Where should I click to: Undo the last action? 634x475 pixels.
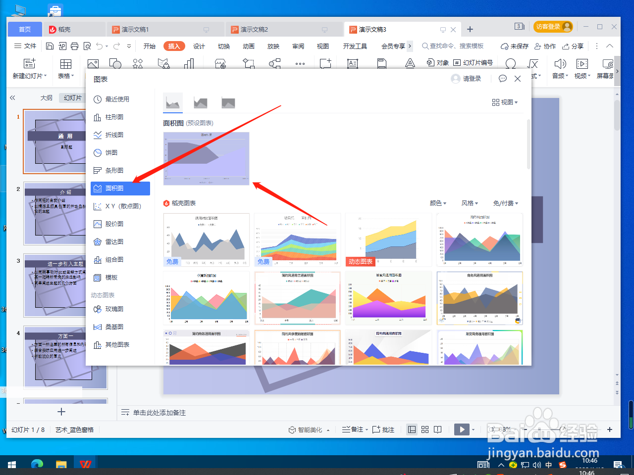pyautogui.click(x=100, y=46)
